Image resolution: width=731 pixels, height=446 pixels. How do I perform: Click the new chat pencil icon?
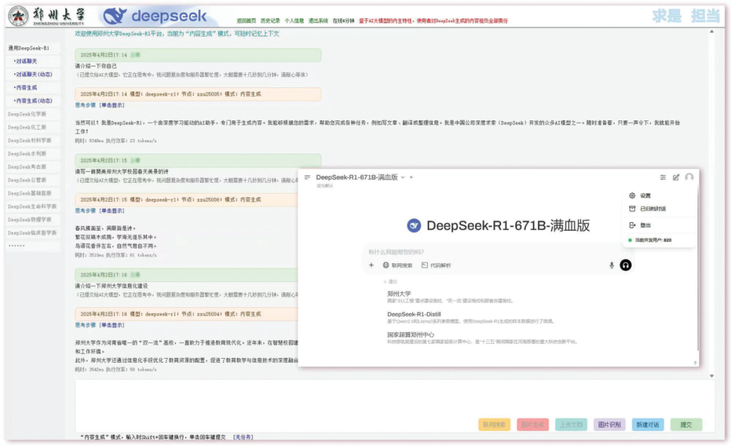pyautogui.click(x=675, y=177)
